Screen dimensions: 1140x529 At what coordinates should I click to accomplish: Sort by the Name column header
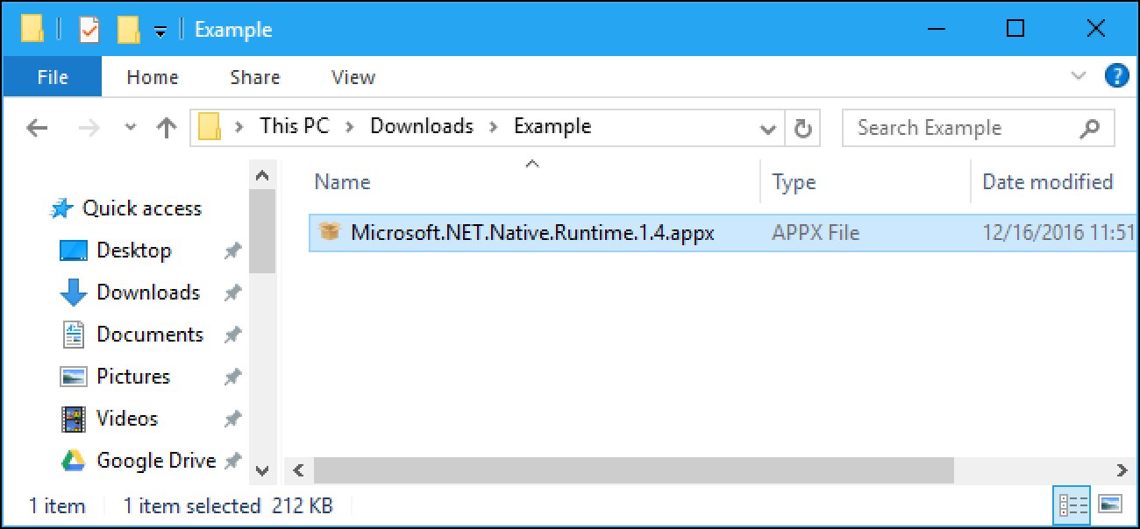[342, 182]
